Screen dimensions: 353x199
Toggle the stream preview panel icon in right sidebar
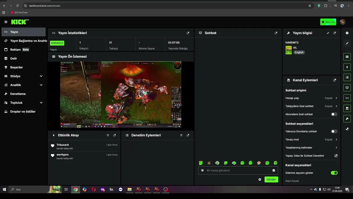(347, 57)
